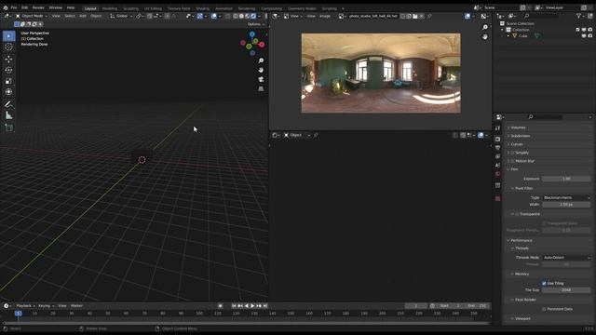
Task: Enable the Simplify checkbox
Action: click(x=512, y=153)
